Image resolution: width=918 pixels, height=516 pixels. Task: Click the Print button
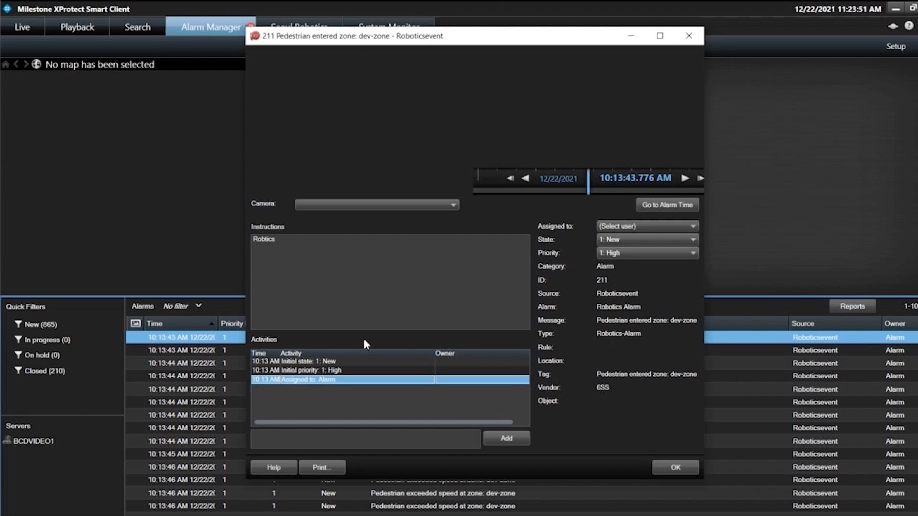pos(322,467)
